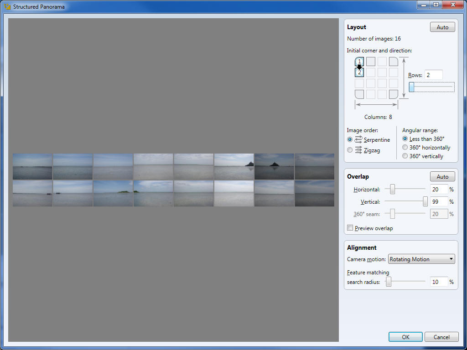
Task: Click the Horizontal overlap percentage field
Action: tap(439, 190)
